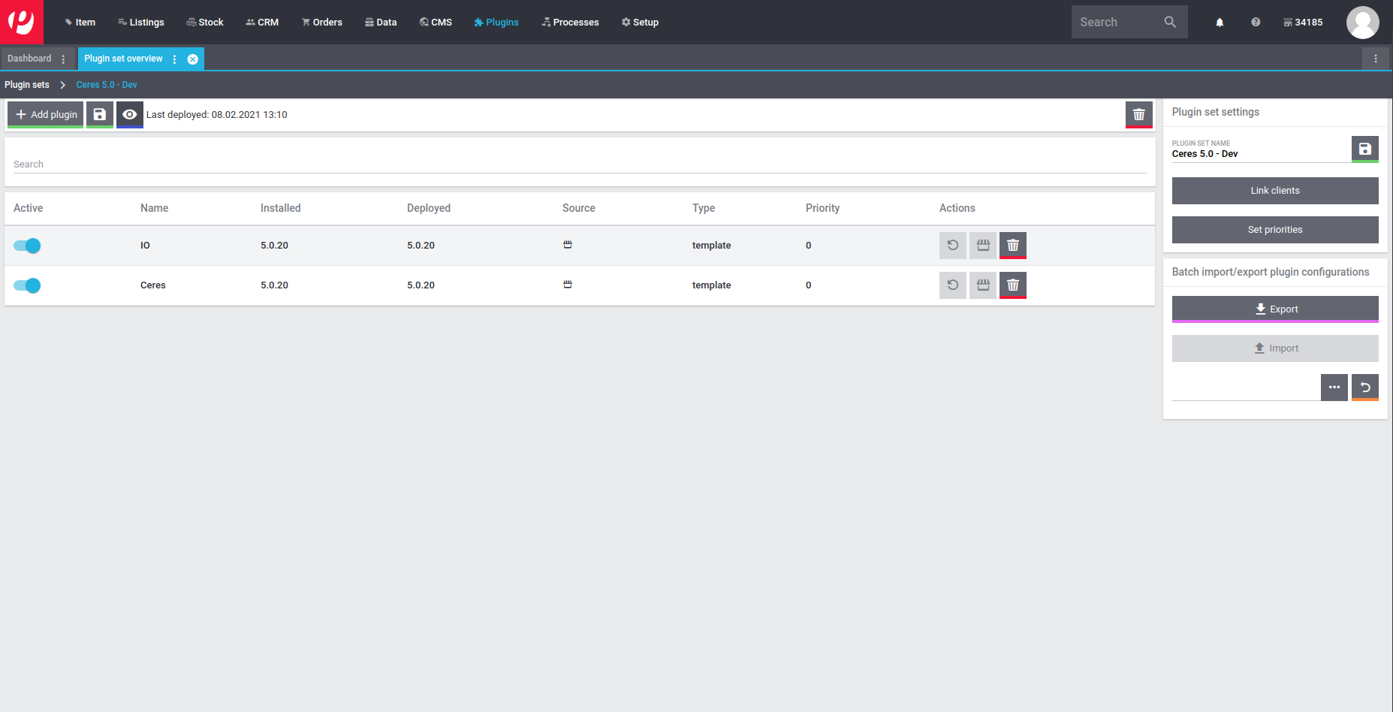This screenshot has width=1393, height=712.
Task: Close the Plugin set overview tab
Action: point(193,59)
